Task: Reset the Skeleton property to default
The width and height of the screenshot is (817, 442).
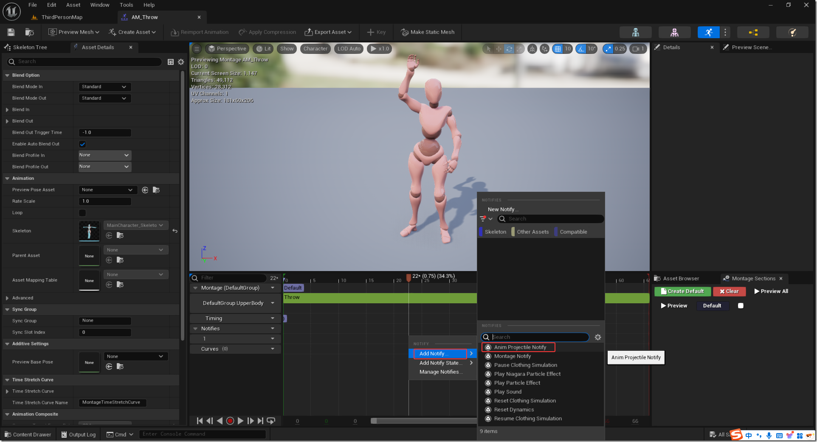Action: click(175, 231)
